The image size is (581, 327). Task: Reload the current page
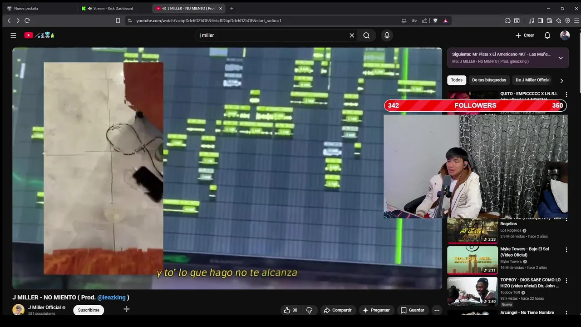coord(27,20)
